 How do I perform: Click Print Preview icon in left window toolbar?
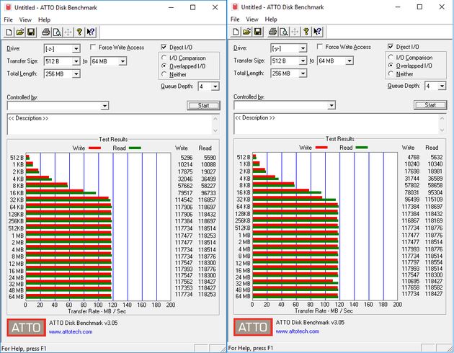(x=57, y=32)
